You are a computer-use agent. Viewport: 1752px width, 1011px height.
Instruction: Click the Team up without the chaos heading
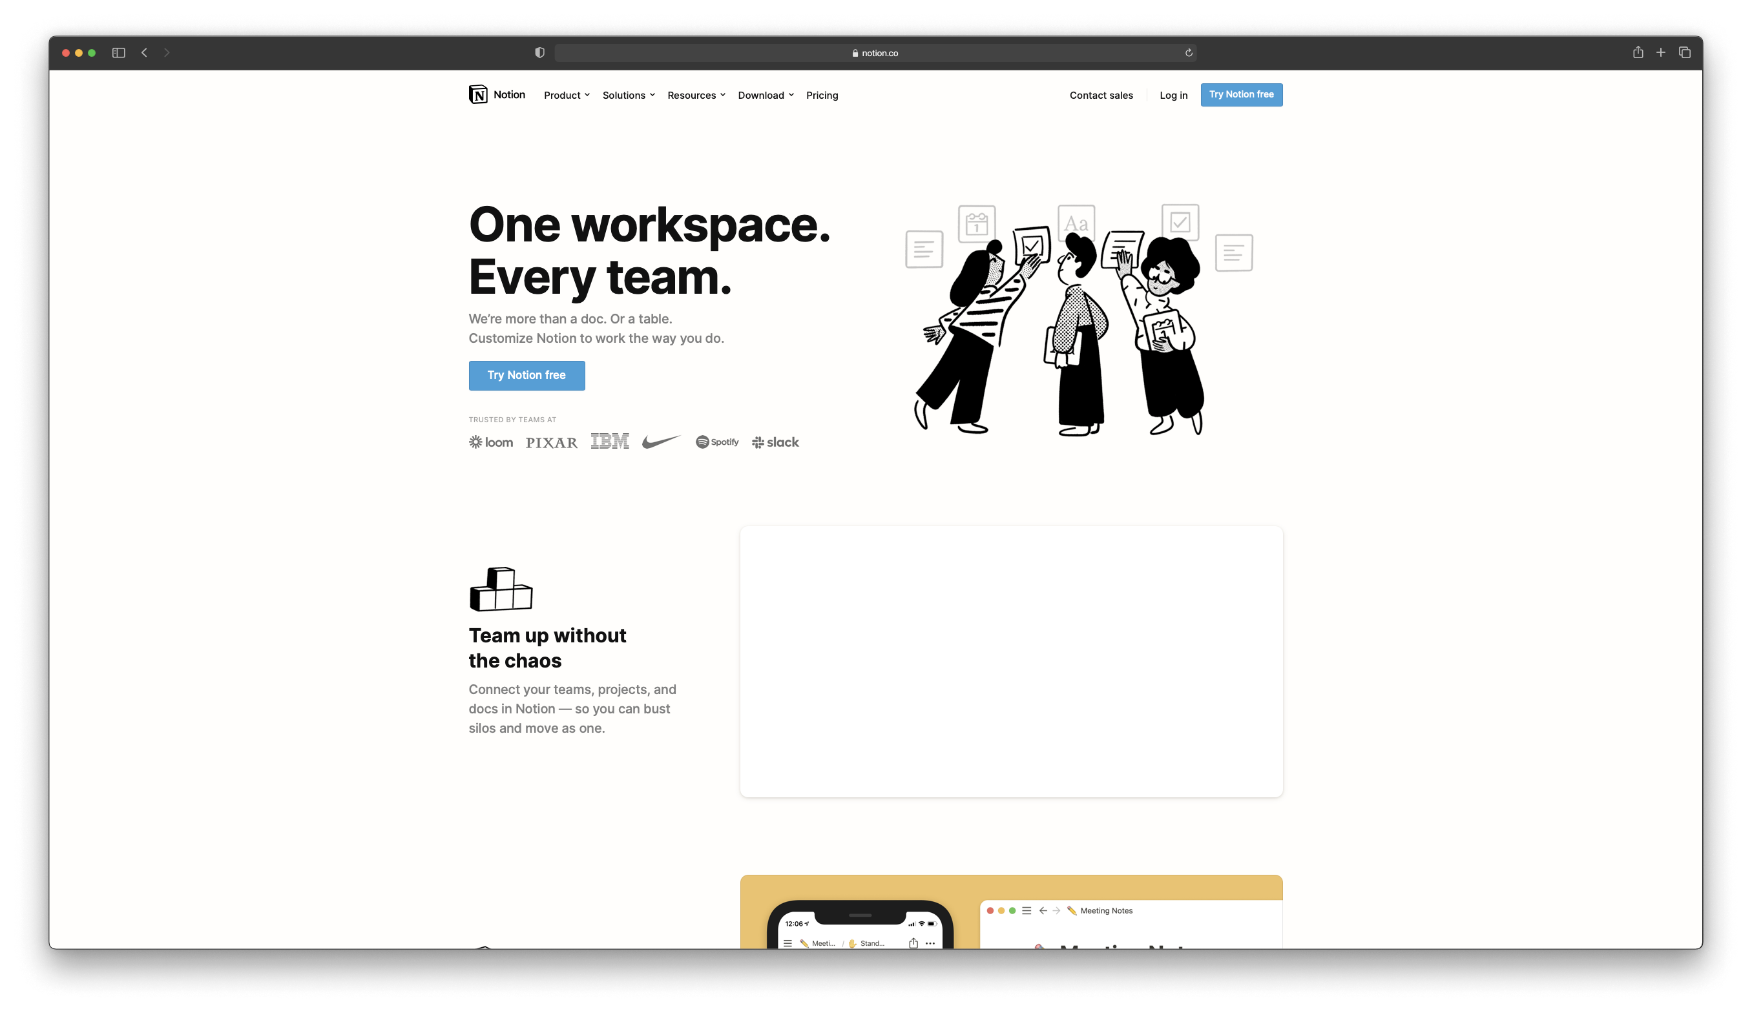(x=547, y=648)
